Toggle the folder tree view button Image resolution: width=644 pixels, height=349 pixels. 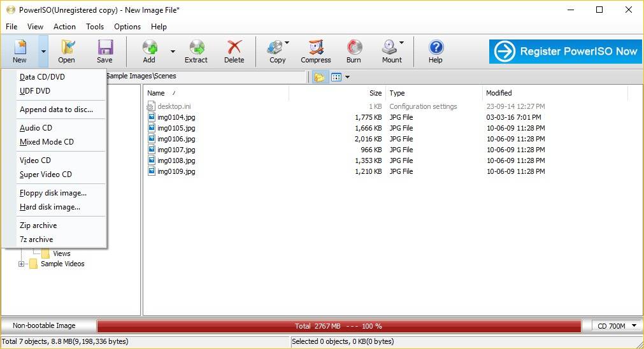319,77
